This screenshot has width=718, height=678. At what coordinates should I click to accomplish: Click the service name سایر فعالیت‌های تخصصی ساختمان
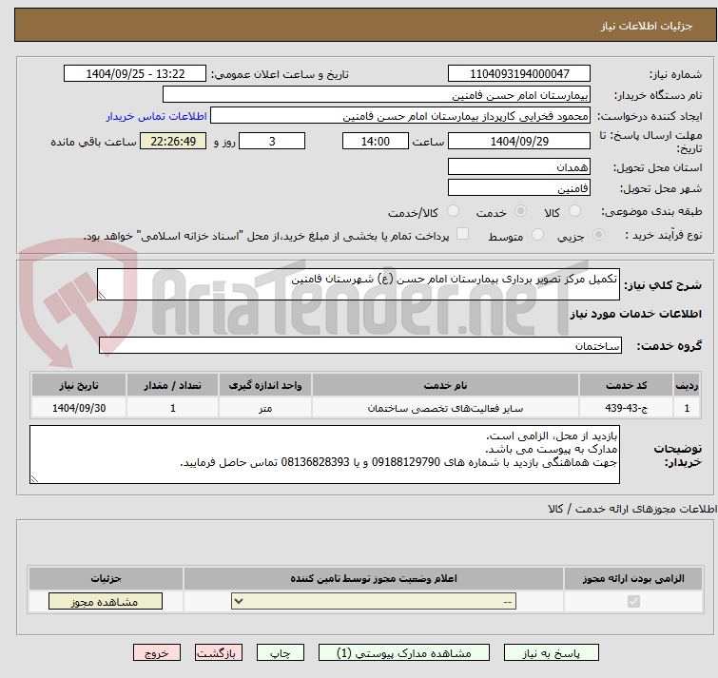tap(445, 407)
